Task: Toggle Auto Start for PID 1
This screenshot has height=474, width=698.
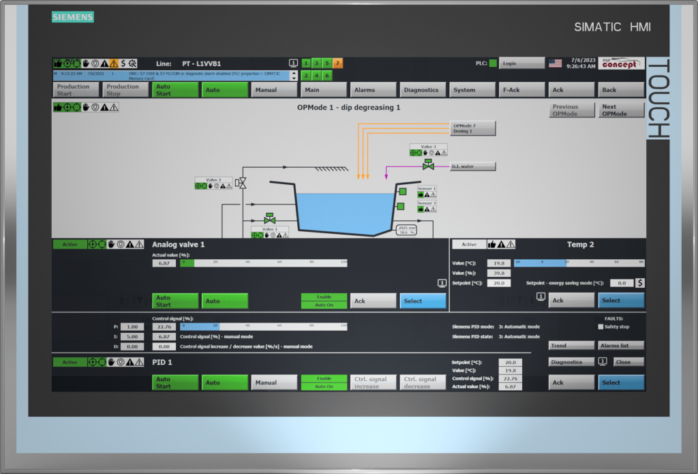Action: click(x=175, y=382)
